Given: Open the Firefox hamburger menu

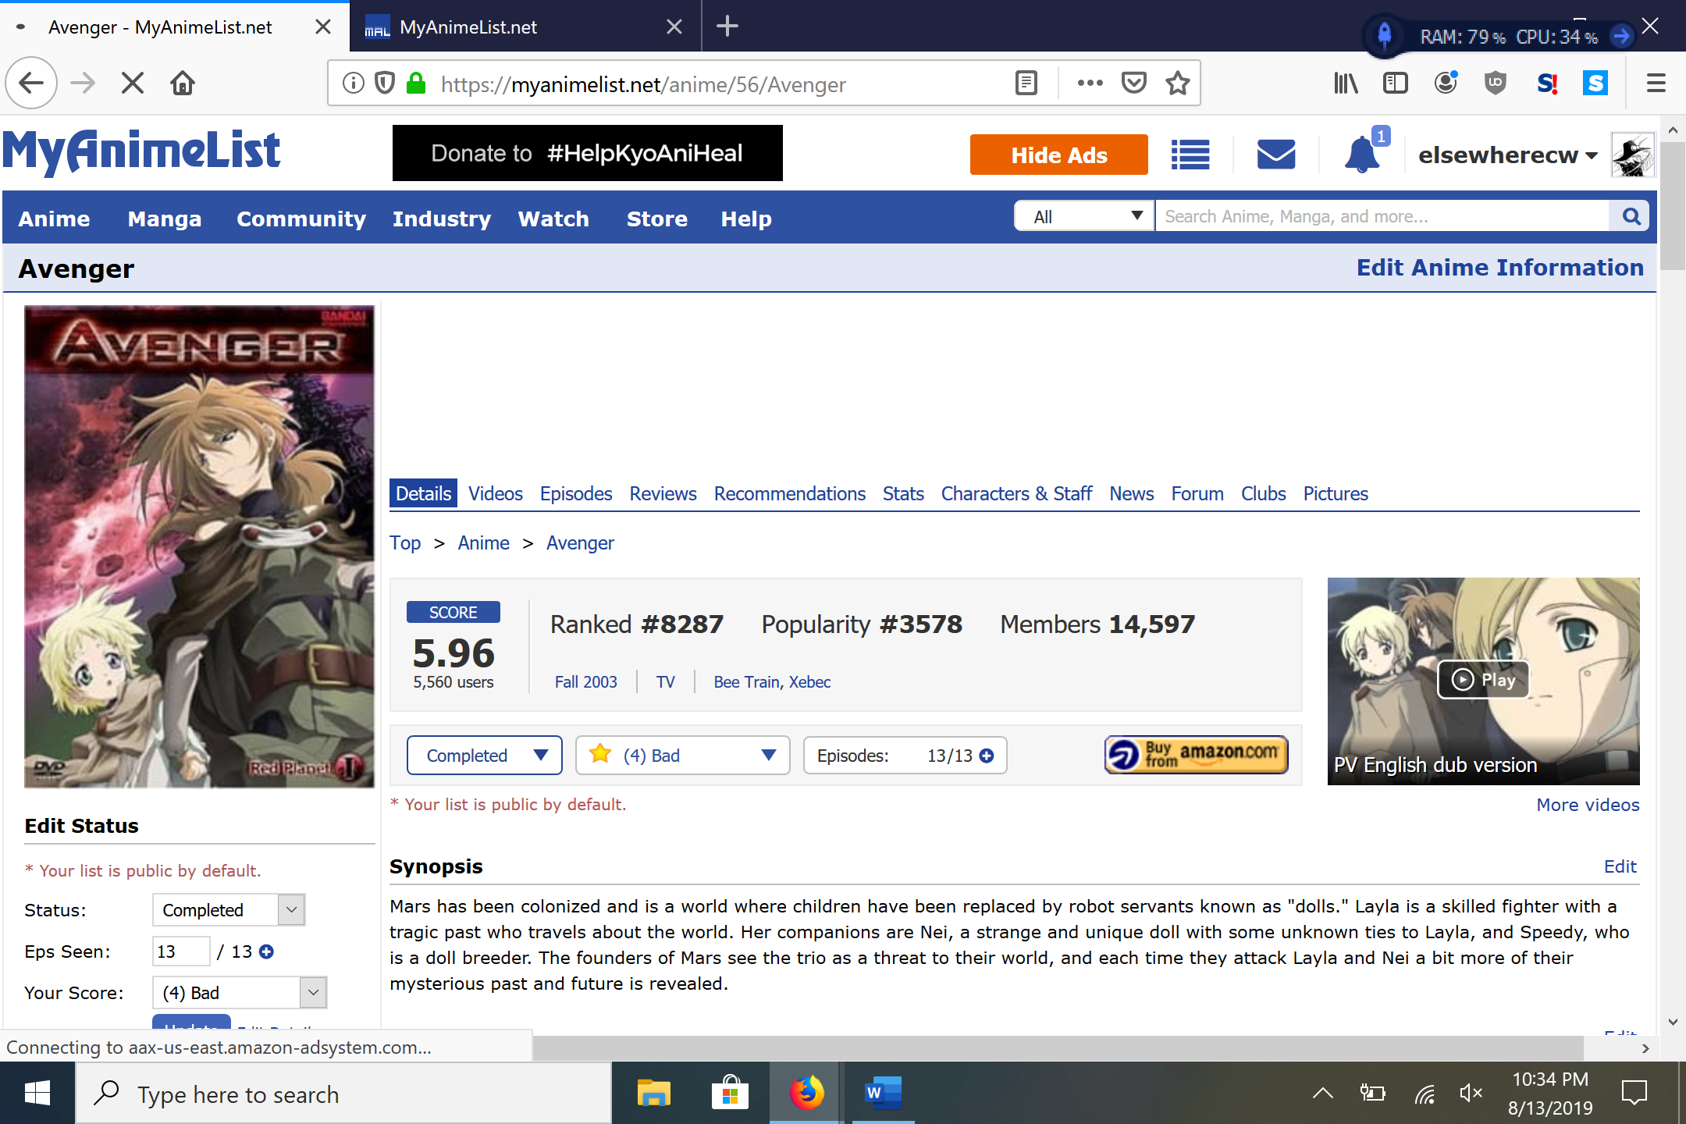Looking at the screenshot, I should click(1656, 83).
